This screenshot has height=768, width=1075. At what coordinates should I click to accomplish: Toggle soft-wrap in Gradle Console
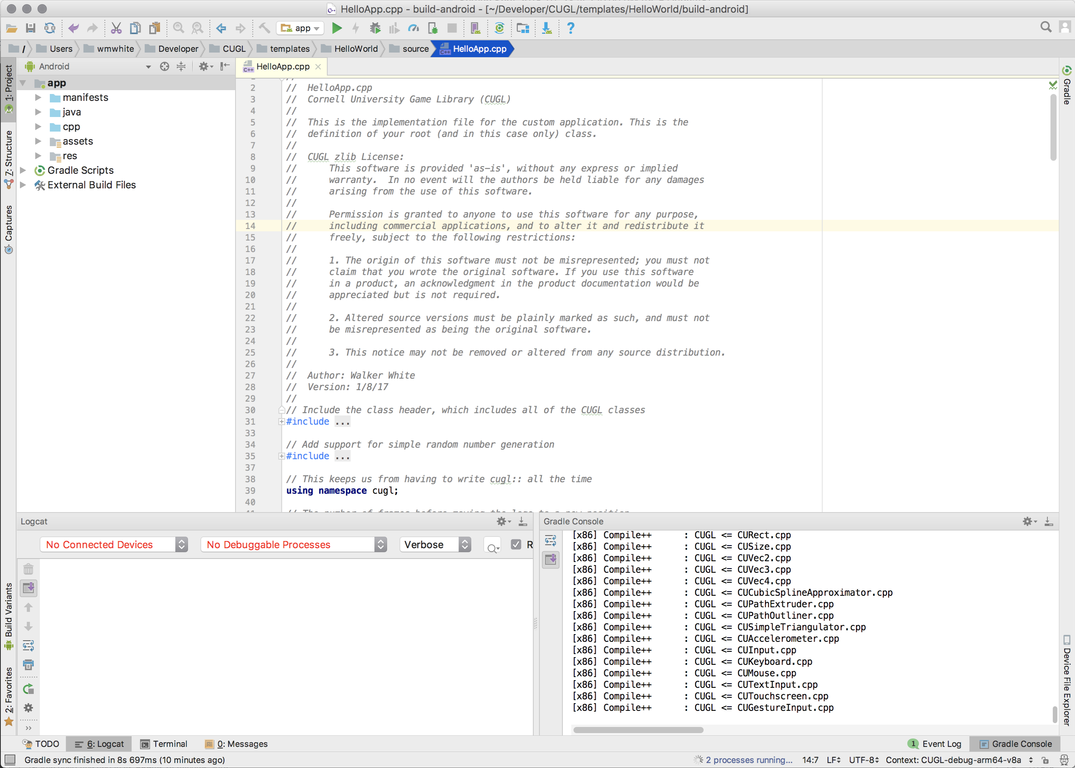(x=551, y=541)
